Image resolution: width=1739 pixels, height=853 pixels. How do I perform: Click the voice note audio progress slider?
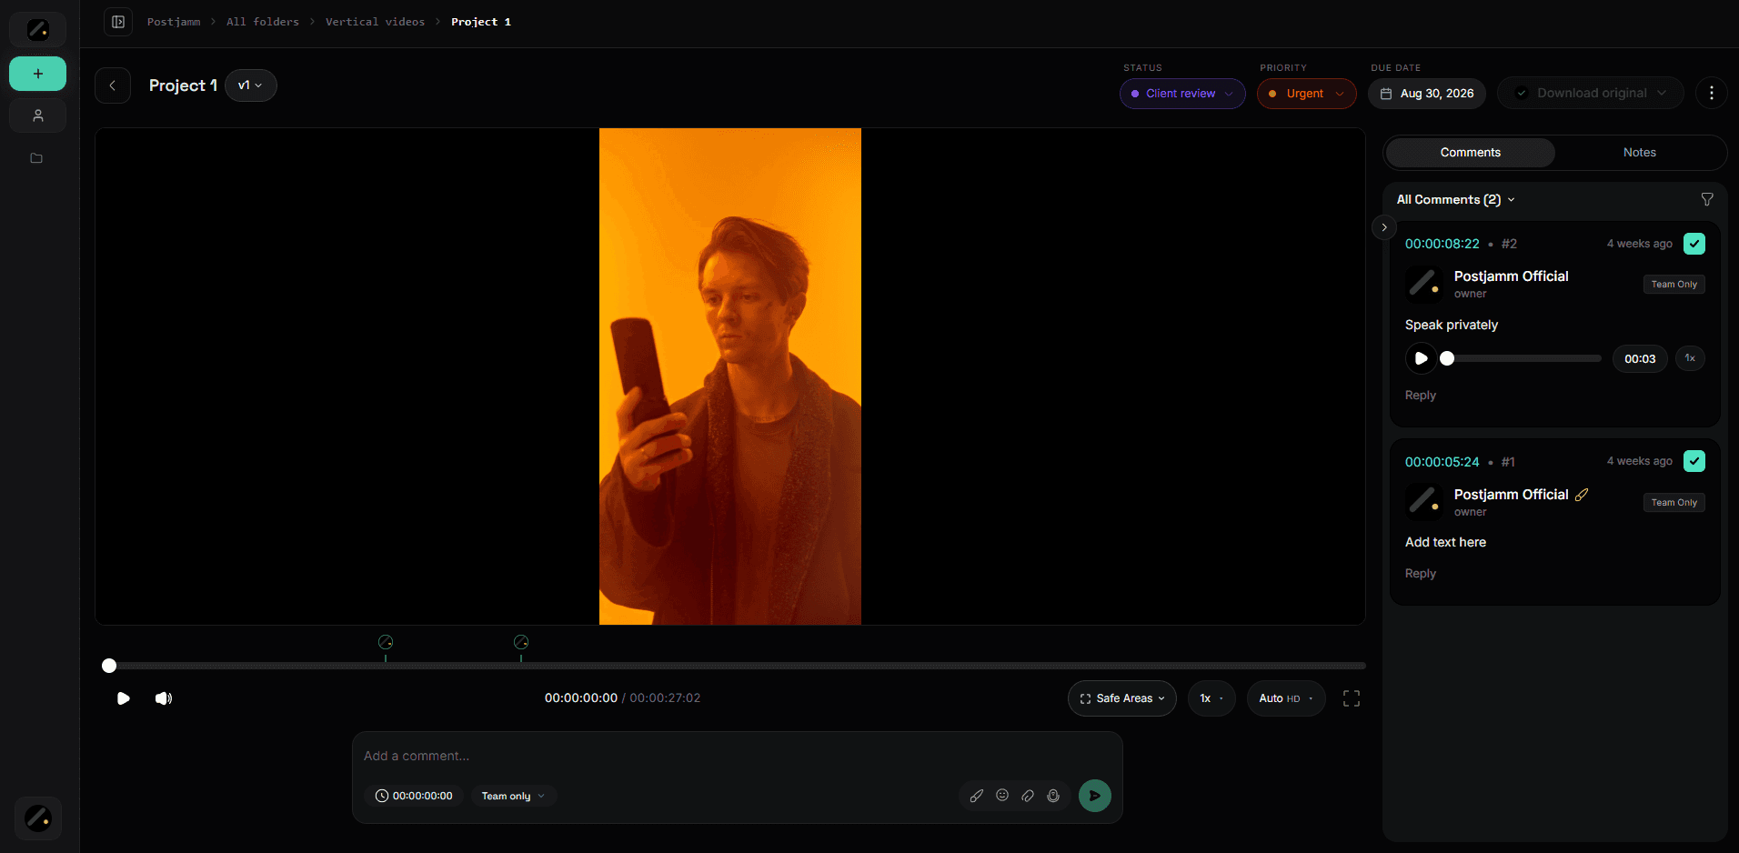tap(1523, 358)
